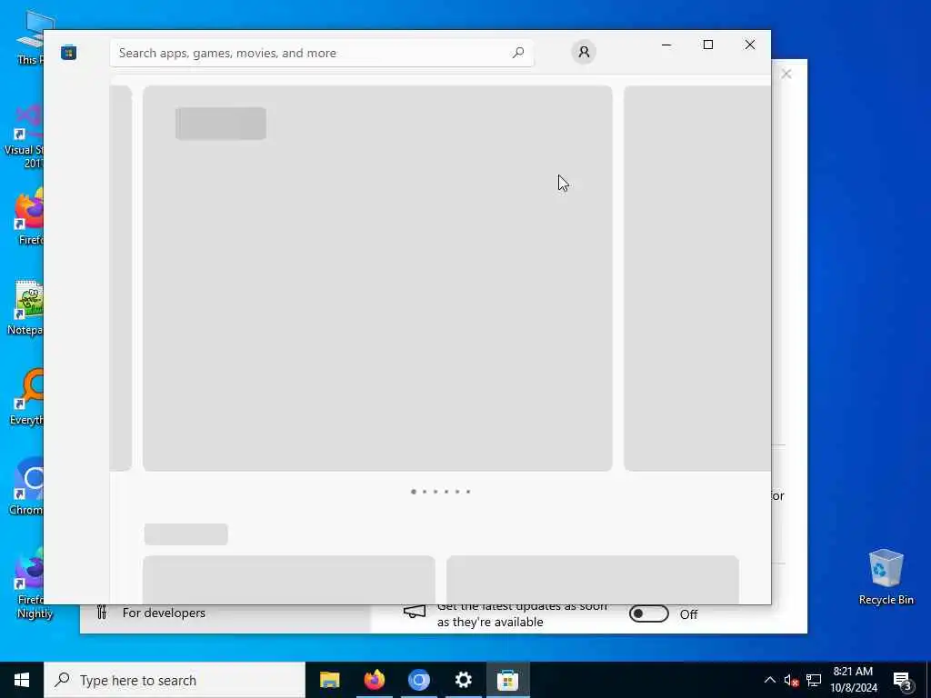Select the Everything desktop shortcut
The image size is (931, 698).
(x=26, y=396)
